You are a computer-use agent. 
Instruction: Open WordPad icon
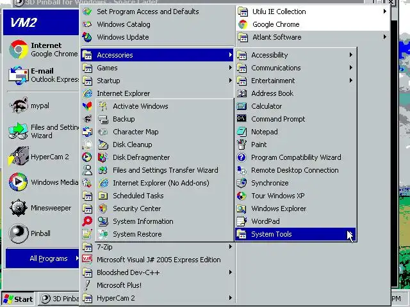(x=242, y=221)
